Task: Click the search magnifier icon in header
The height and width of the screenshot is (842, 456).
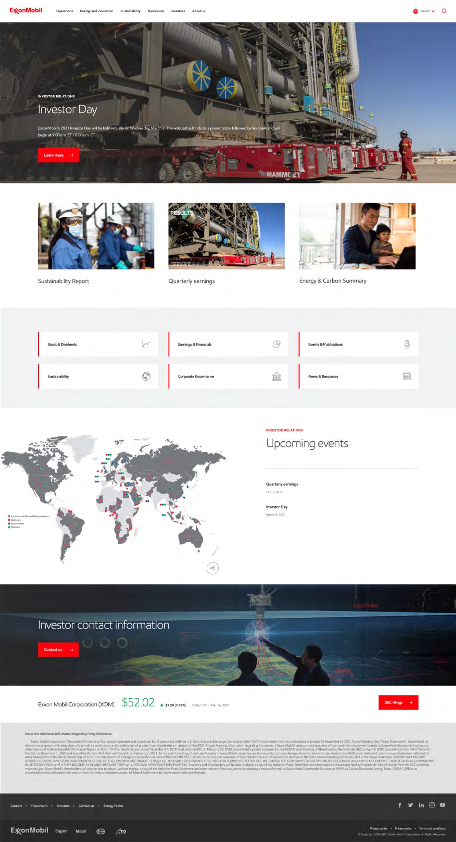Action: 444,11
